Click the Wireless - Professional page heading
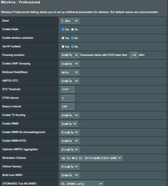The image size is (168, 186). [21, 2]
